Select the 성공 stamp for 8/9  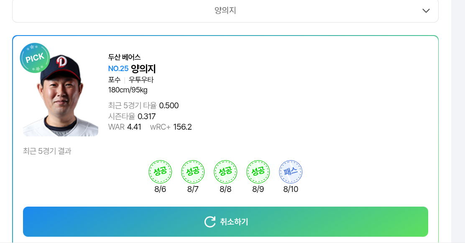258,171
